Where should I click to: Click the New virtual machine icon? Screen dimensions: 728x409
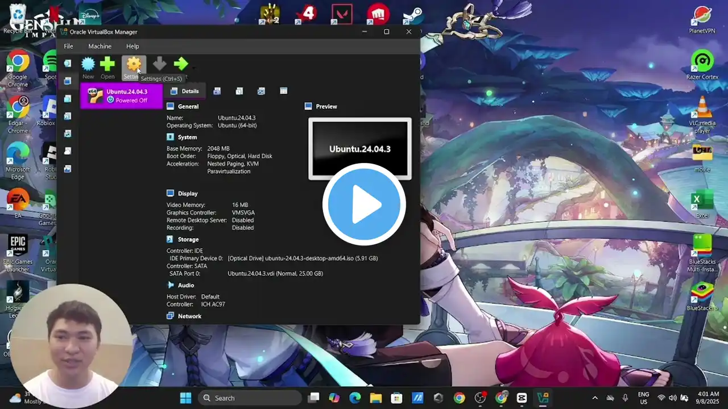pos(88,64)
